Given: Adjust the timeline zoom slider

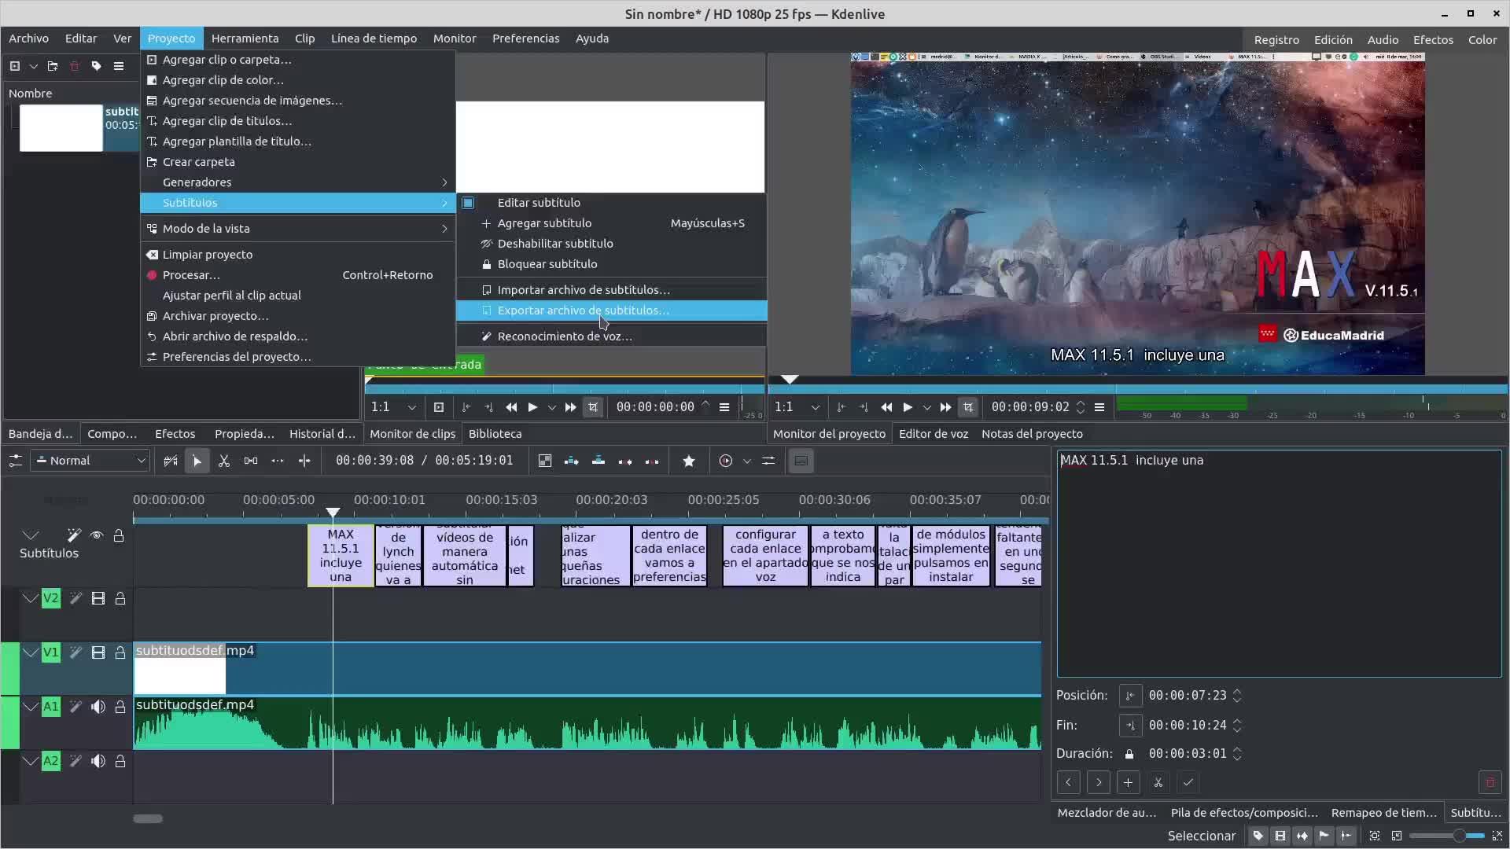Looking at the screenshot, I should click(x=1459, y=836).
